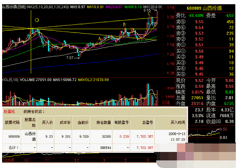Click the A wave label on chart
This screenshot has height=168, width=238.
click(x=99, y=38)
